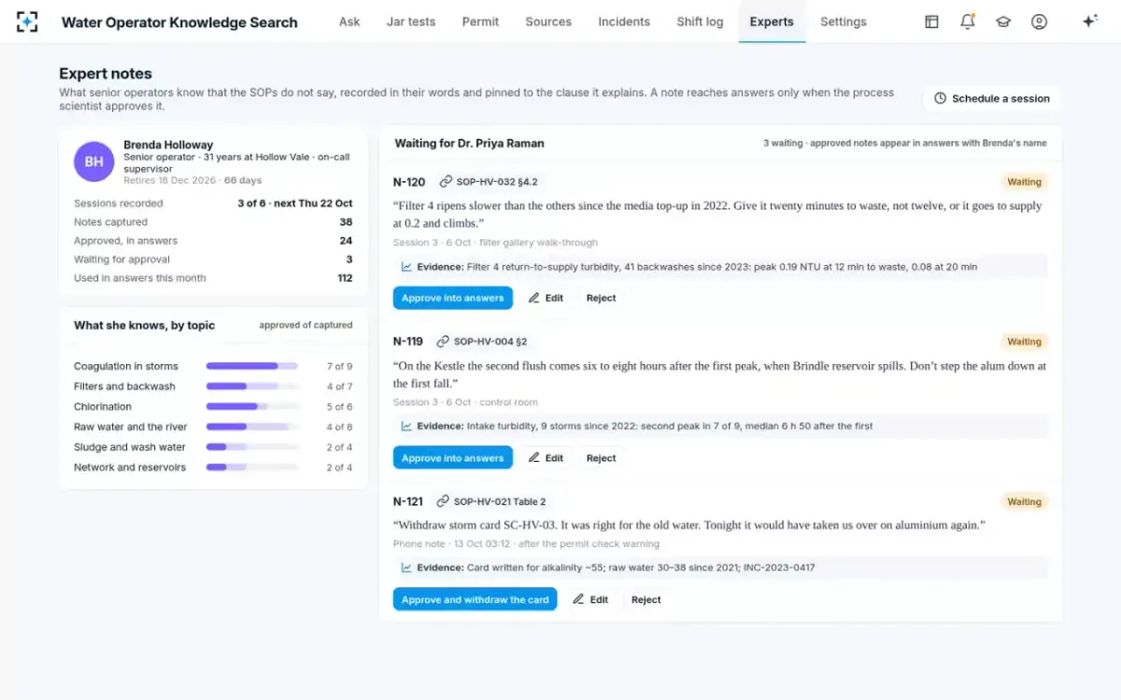1121x700 pixels.
Task: Click the N-120 note identifier
Action: 409,182
